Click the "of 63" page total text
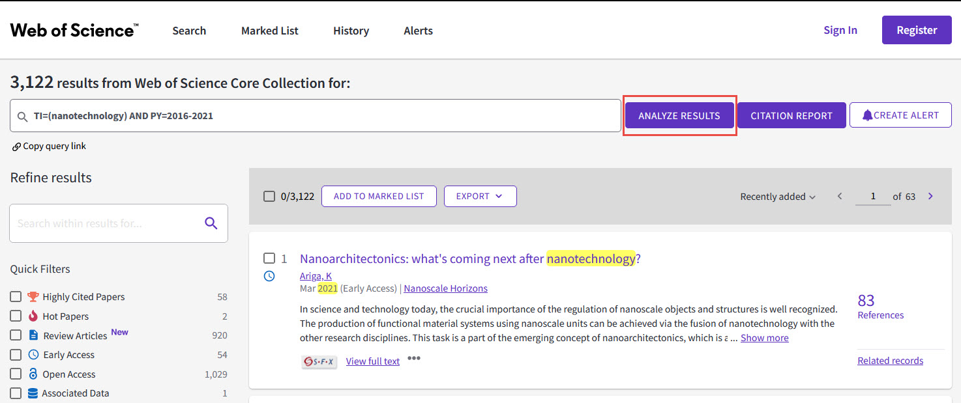961x403 pixels. point(904,196)
